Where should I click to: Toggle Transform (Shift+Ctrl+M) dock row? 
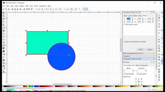click(139, 59)
